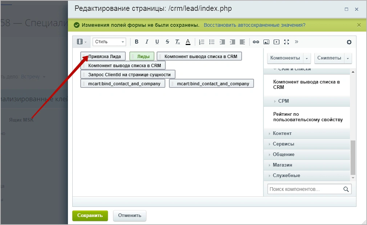Choose Компонент вывода списка в CRM from components list

point(306,85)
